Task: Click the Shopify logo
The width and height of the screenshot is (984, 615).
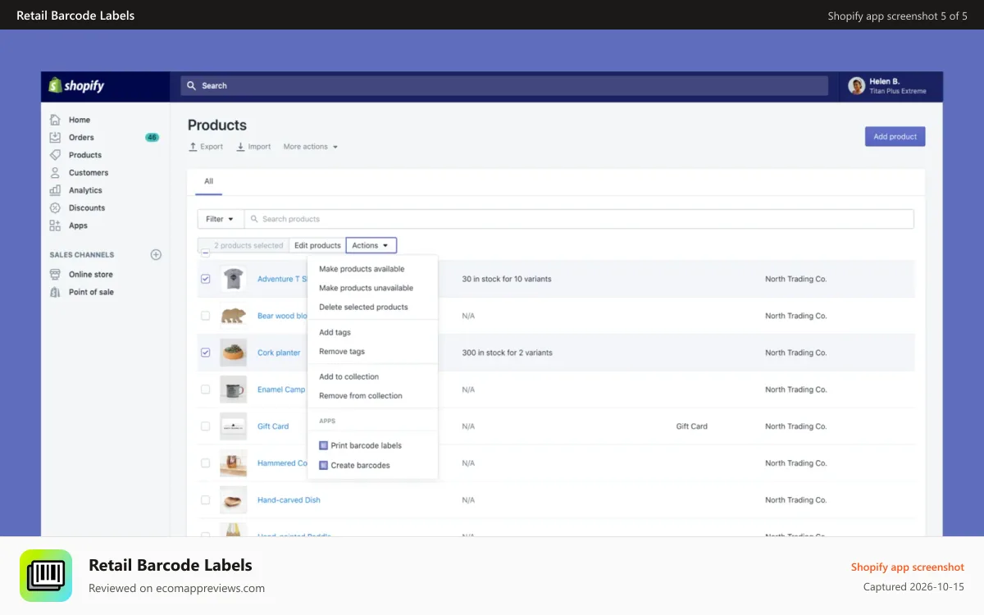Action: pos(76,85)
